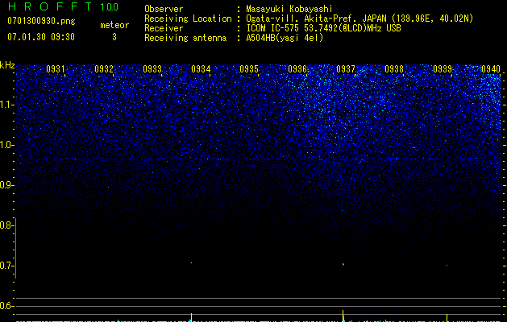Click the Observer label
Image resolution: width=507 pixels, height=322 pixels.
pyautogui.click(x=164, y=9)
